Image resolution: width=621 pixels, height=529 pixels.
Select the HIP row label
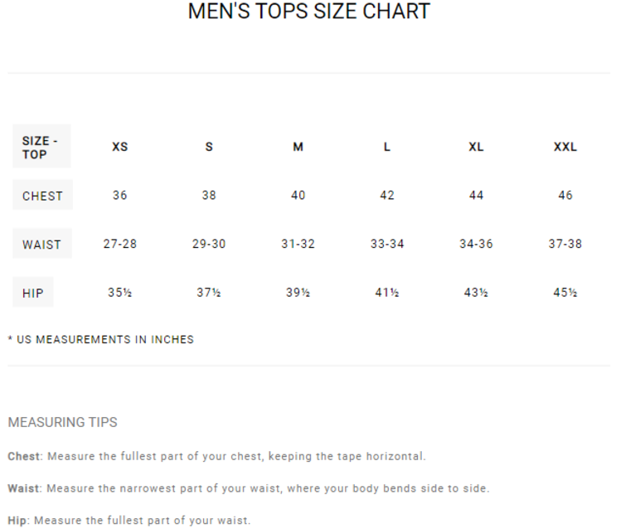[x=33, y=293]
